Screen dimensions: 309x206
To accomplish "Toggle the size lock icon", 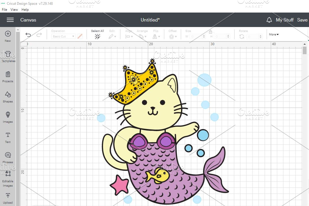I will point(210,32).
